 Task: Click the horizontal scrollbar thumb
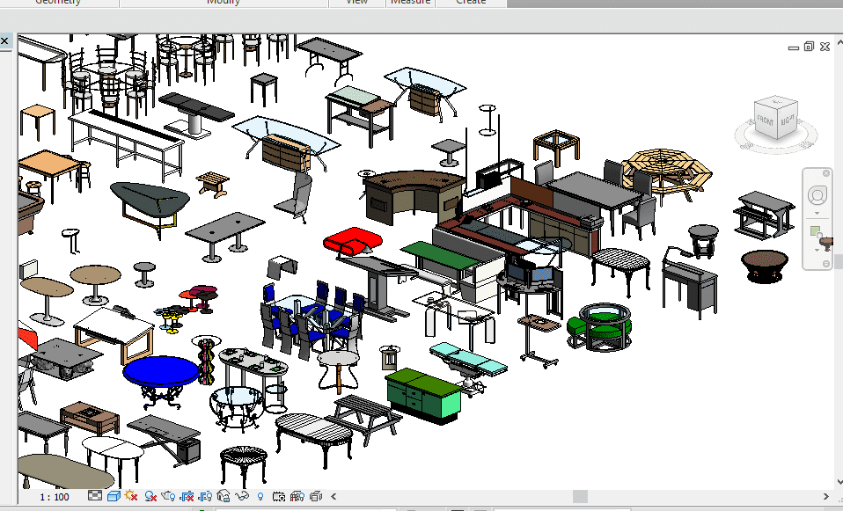point(581,497)
